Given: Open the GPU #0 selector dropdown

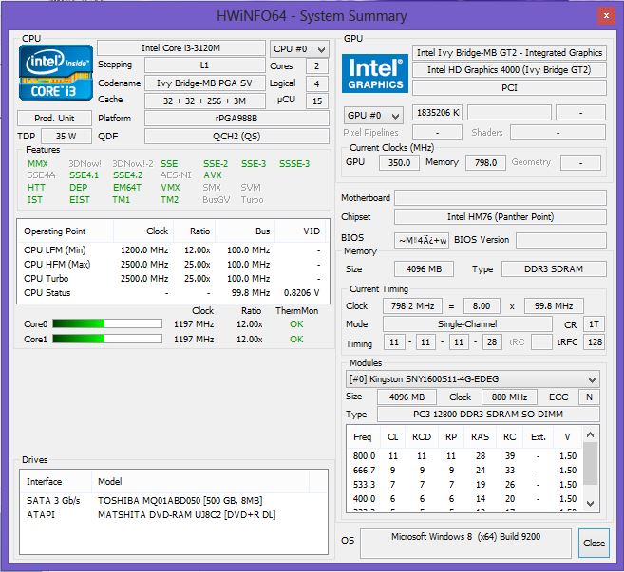Looking at the screenshot, I should pos(373,116).
